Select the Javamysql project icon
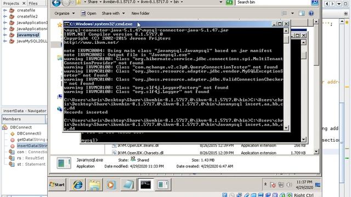This screenshot has width=351, height=197. (12, 35)
